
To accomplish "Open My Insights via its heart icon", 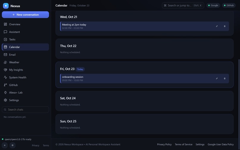I will tap(5, 70).
